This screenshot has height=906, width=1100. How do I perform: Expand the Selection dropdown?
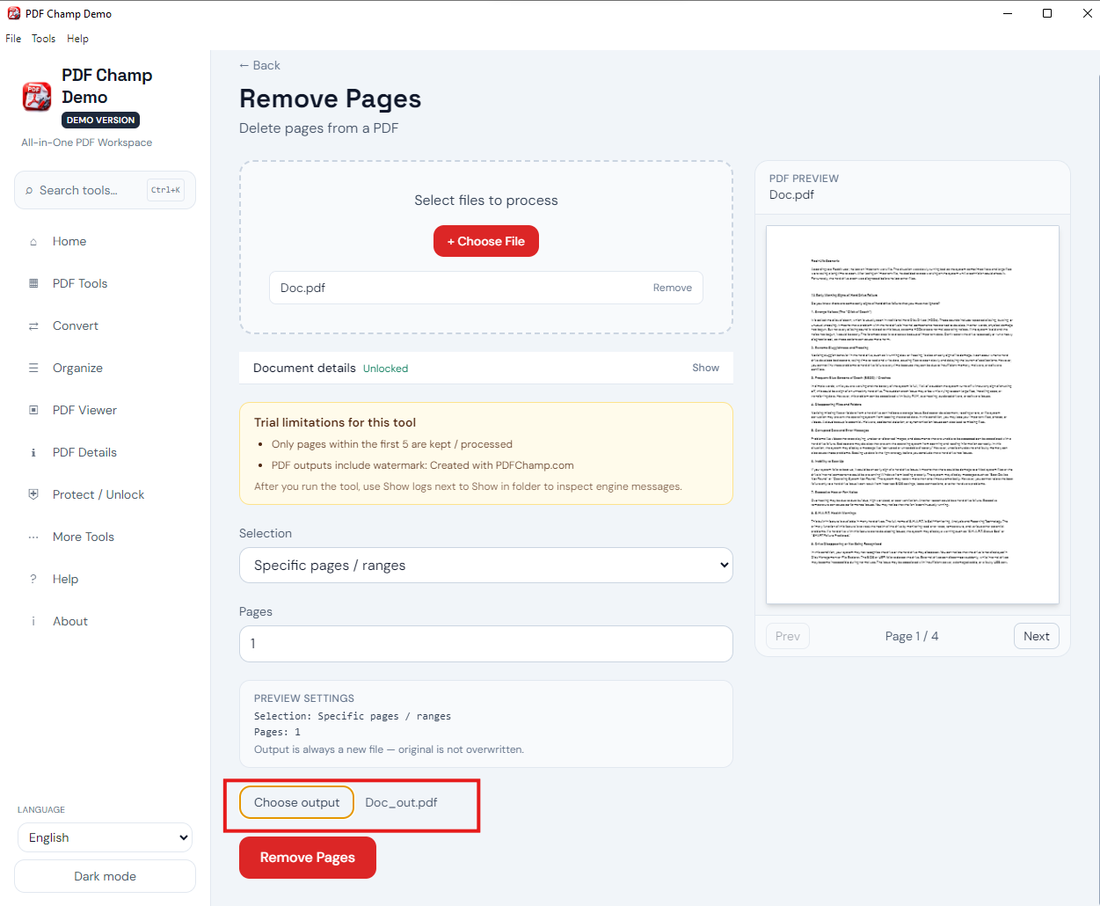486,566
